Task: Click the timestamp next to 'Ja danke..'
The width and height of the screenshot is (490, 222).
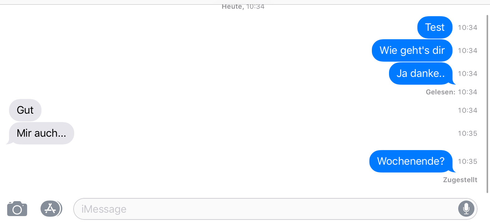Action: click(468, 73)
